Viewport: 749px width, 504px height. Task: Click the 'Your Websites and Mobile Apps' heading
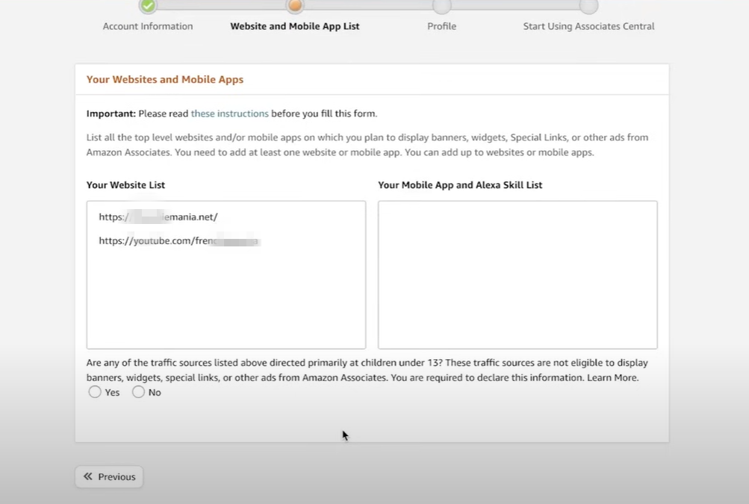(x=165, y=79)
